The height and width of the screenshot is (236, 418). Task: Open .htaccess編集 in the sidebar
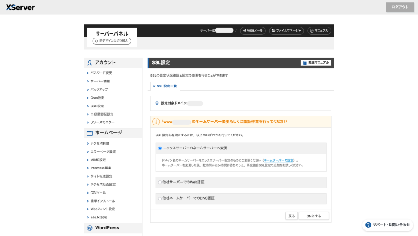tap(100, 168)
